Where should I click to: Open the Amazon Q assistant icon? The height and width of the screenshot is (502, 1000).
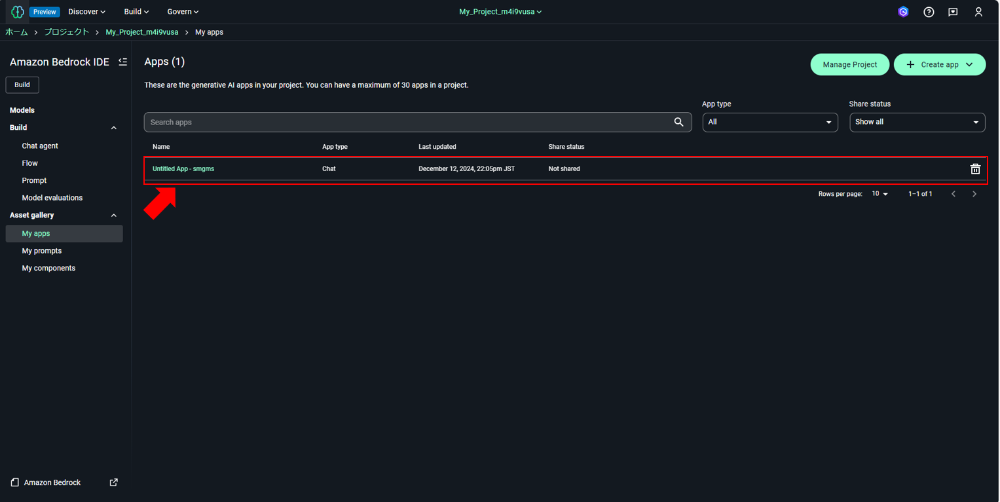coord(903,12)
